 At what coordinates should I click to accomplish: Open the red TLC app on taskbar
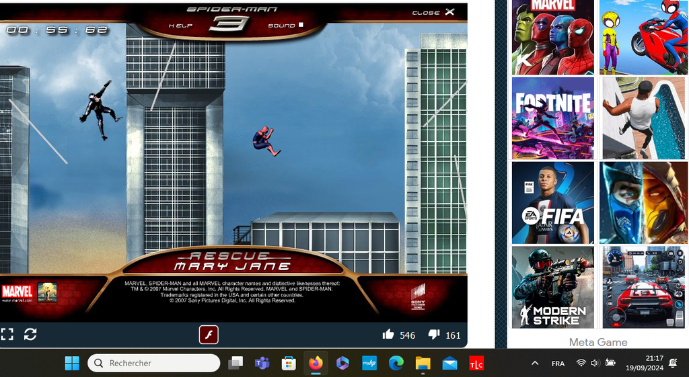[476, 363]
